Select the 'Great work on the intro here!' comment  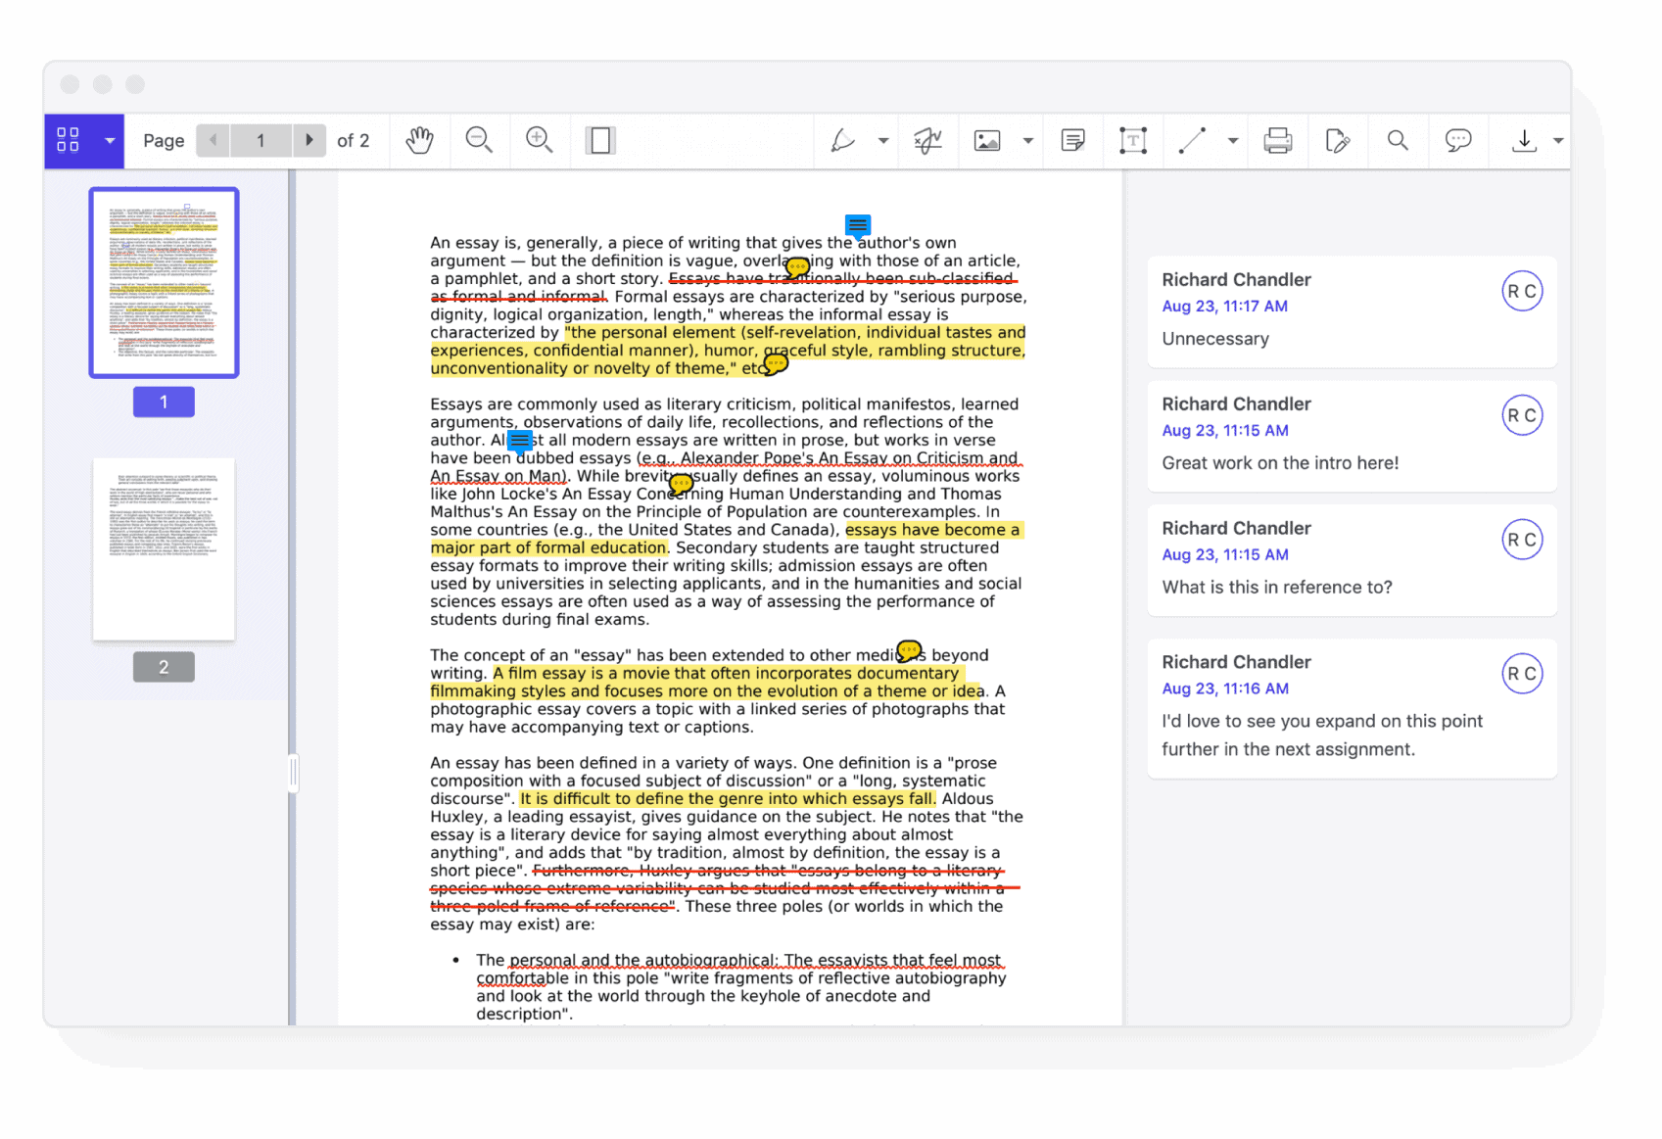point(1352,436)
